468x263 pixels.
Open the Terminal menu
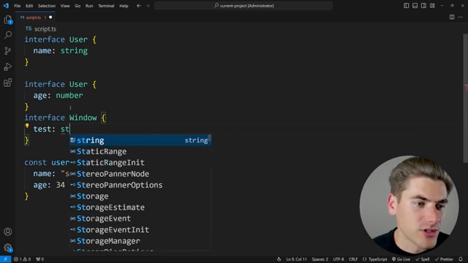pyautogui.click(x=106, y=6)
